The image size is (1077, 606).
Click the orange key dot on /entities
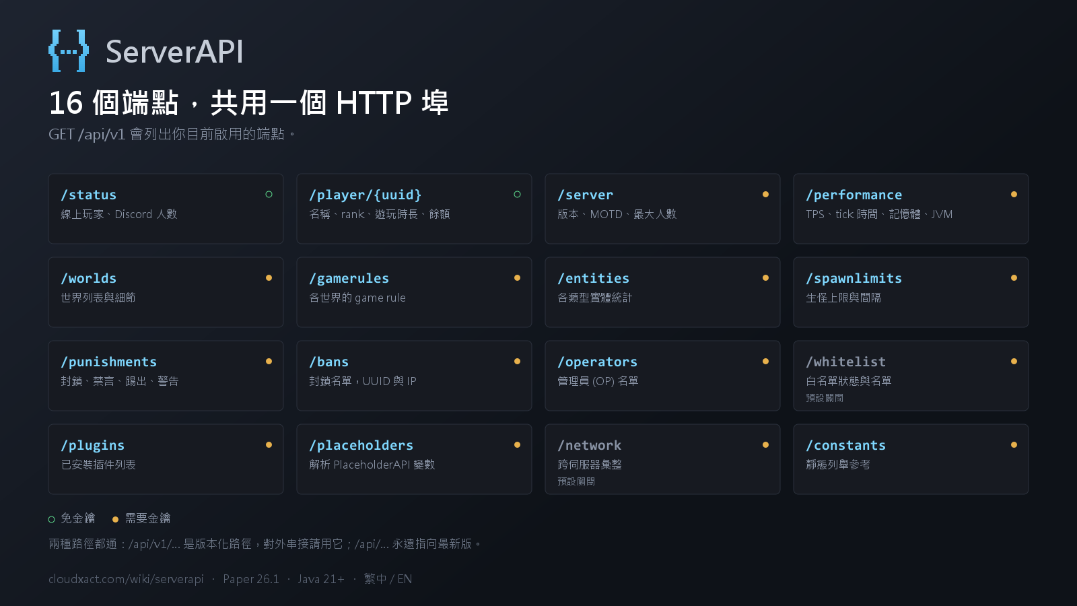click(x=765, y=278)
